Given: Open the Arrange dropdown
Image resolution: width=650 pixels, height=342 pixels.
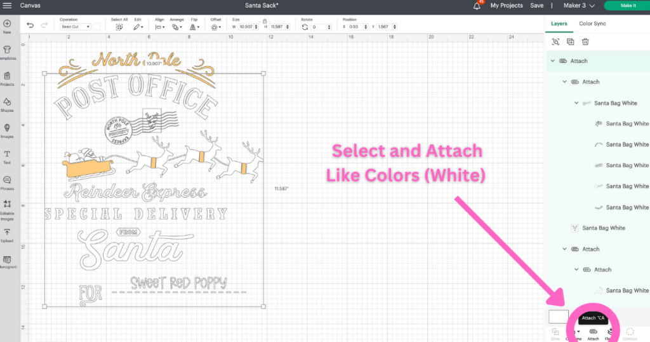Looking at the screenshot, I should pos(176,27).
